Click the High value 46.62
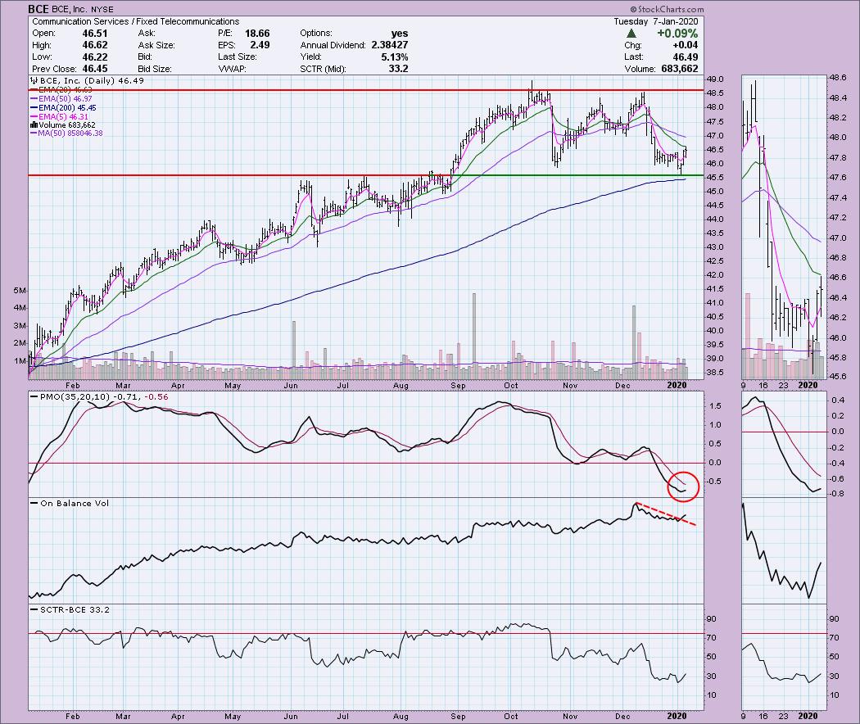Image resolution: width=860 pixels, height=724 pixels. point(95,45)
